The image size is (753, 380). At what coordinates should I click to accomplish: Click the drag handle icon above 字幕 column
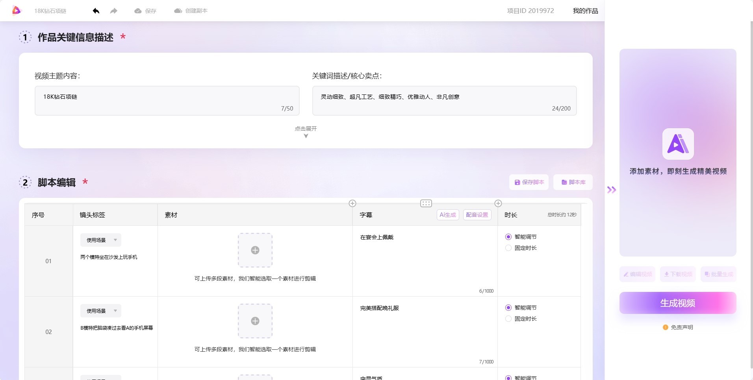[x=426, y=203]
